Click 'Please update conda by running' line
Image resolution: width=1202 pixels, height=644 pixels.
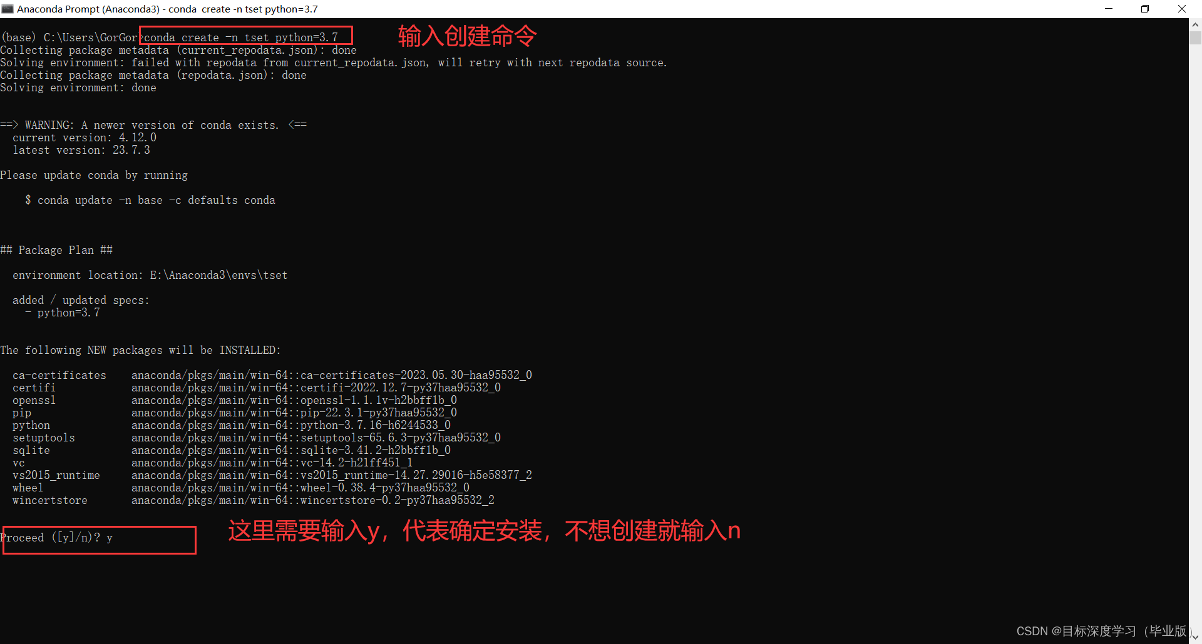(94, 175)
